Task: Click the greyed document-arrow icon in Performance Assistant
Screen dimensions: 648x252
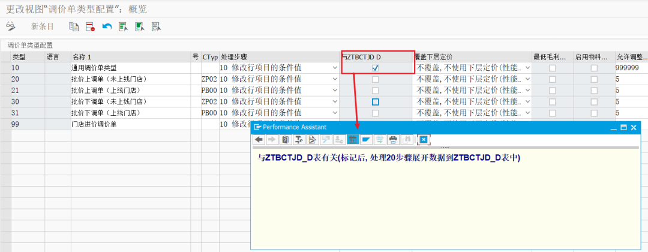Action: click(379, 140)
